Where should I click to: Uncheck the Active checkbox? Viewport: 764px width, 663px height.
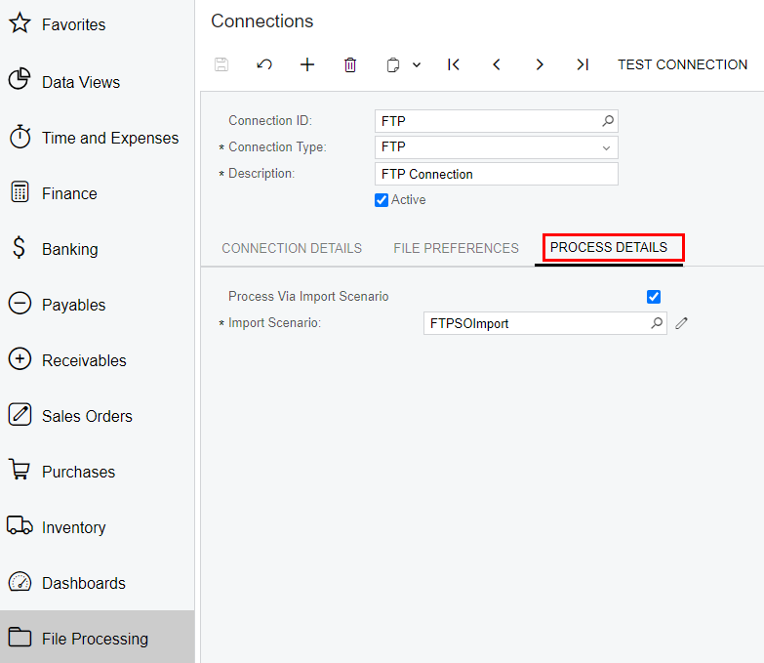point(382,200)
